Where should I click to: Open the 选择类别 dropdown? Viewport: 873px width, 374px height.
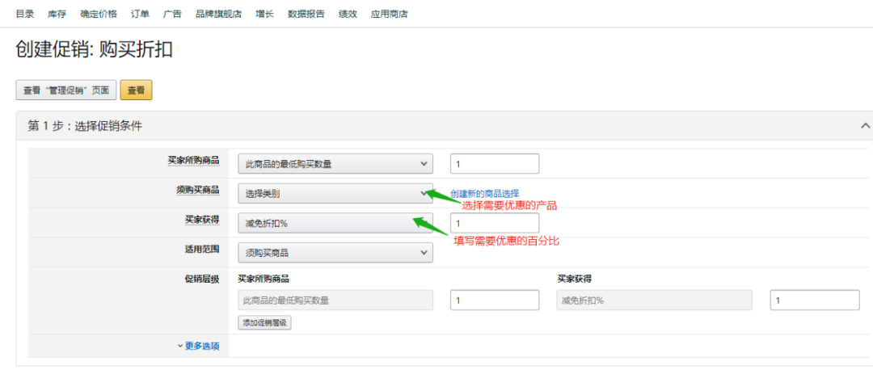[x=335, y=194]
